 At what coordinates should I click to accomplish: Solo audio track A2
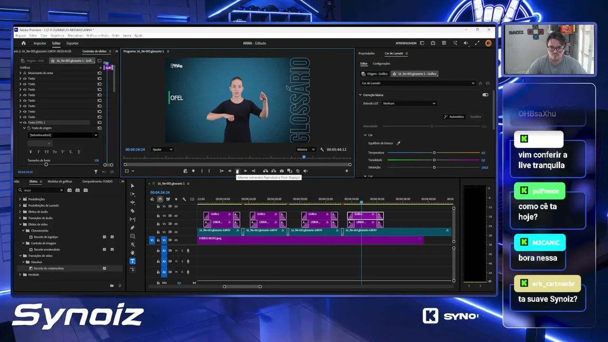click(182, 261)
